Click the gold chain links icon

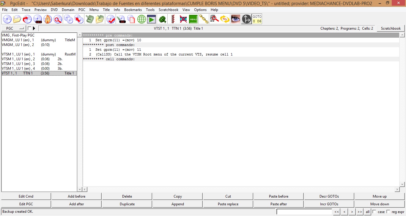[204, 19]
